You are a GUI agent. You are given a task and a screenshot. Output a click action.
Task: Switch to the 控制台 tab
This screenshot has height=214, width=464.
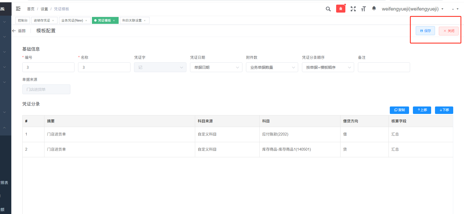tap(23, 21)
